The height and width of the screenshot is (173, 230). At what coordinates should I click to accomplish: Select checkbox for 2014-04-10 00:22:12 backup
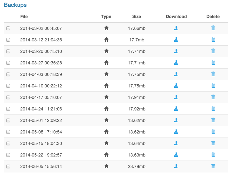click(x=8, y=86)
